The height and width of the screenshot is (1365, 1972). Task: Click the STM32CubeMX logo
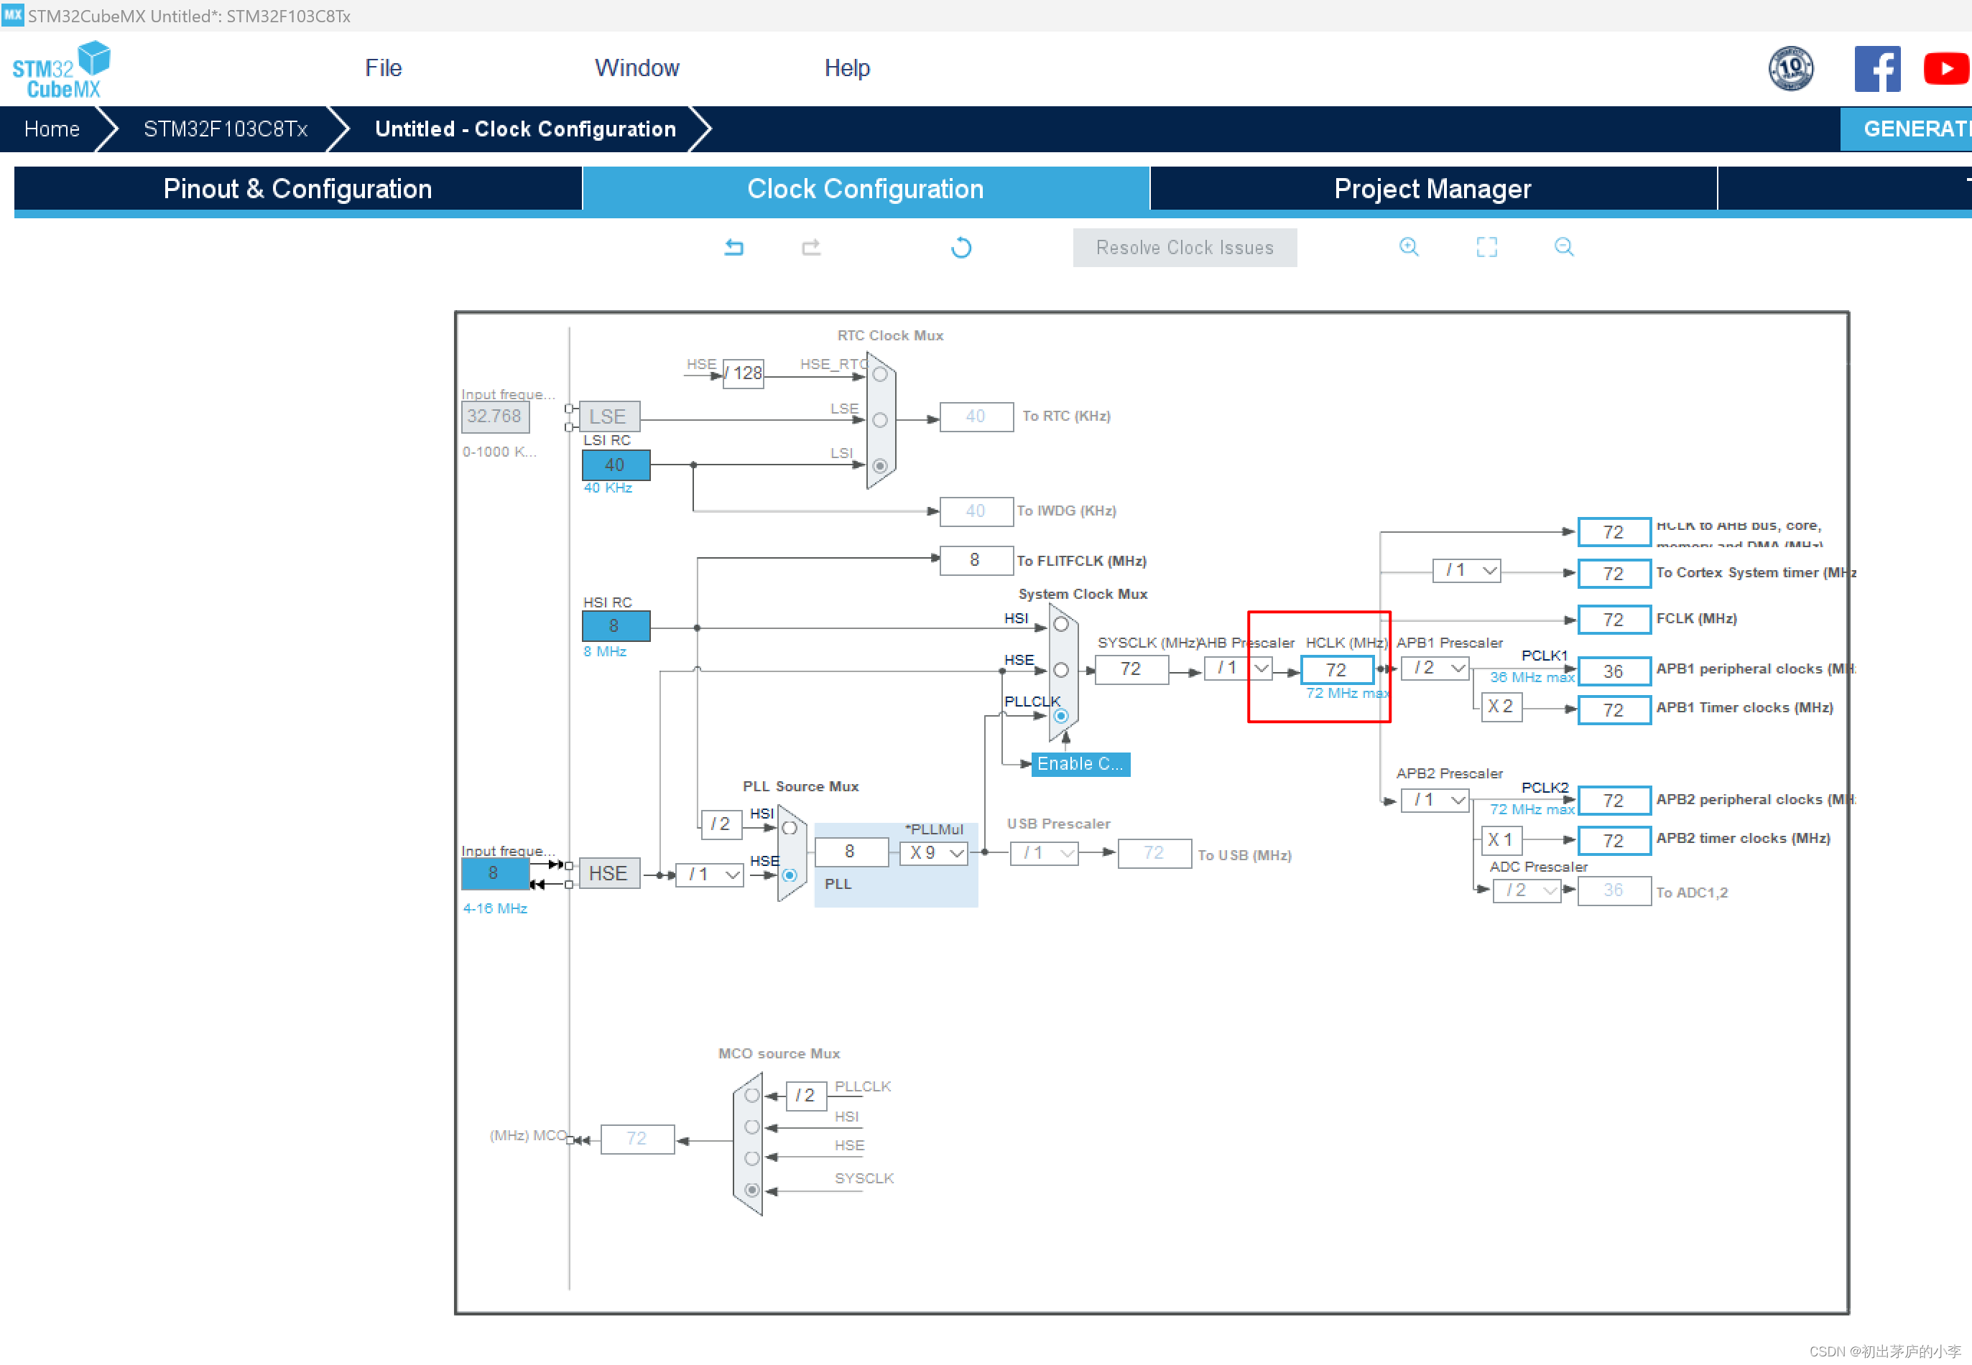pos(62,70)
